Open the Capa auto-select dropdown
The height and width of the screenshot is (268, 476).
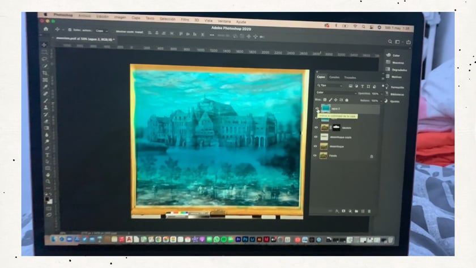(x=101, y=31)
